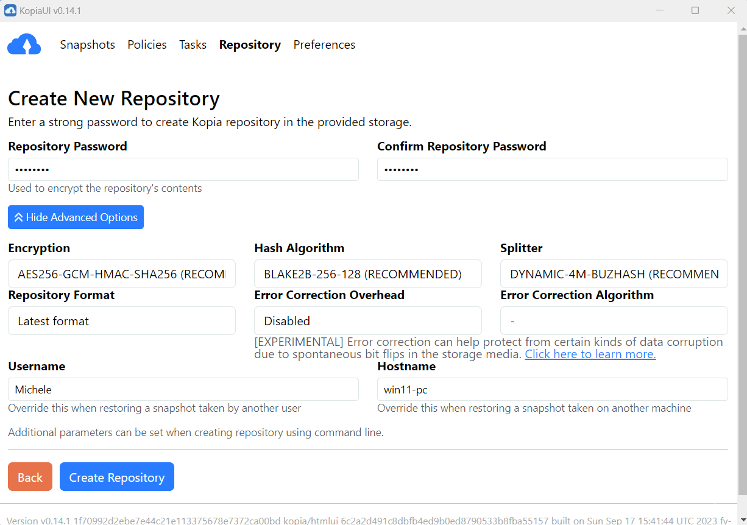Focus the Repository Password field
This screenshot has width=747, height=525.
tap(183, 169)
